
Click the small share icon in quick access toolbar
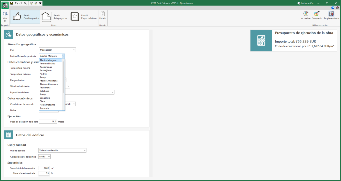(36, 3)
